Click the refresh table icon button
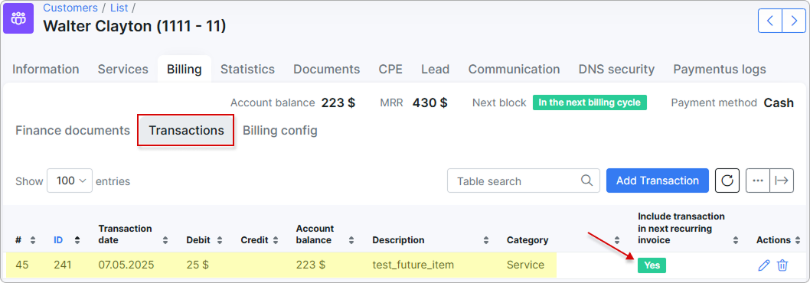The image size is (810, 283). 727,181
